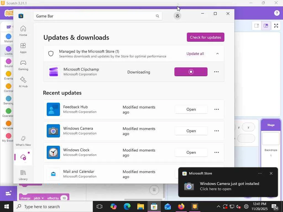Stop the Clipchamp download

point(191,72)
